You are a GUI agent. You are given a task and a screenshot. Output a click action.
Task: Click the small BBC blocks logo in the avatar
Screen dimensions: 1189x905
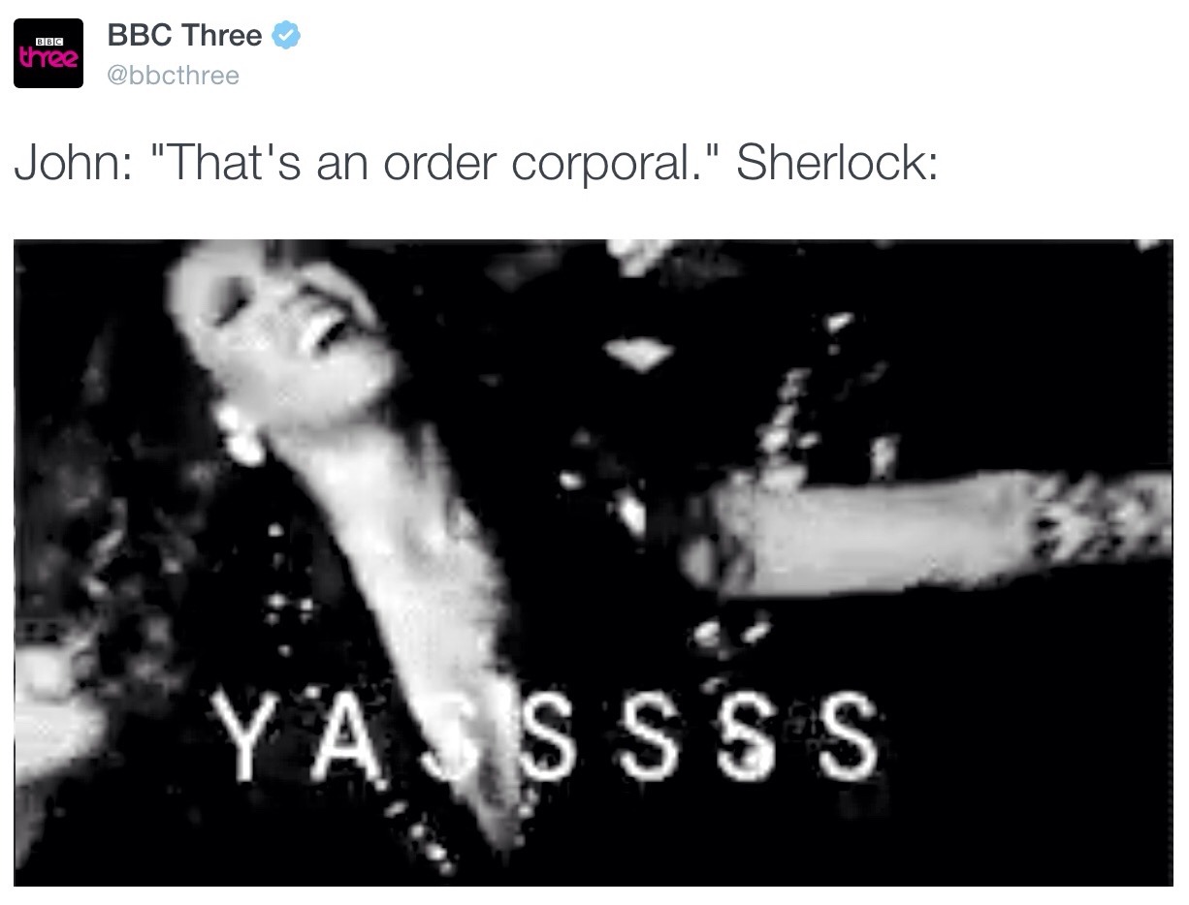click(x=48, y=43)
